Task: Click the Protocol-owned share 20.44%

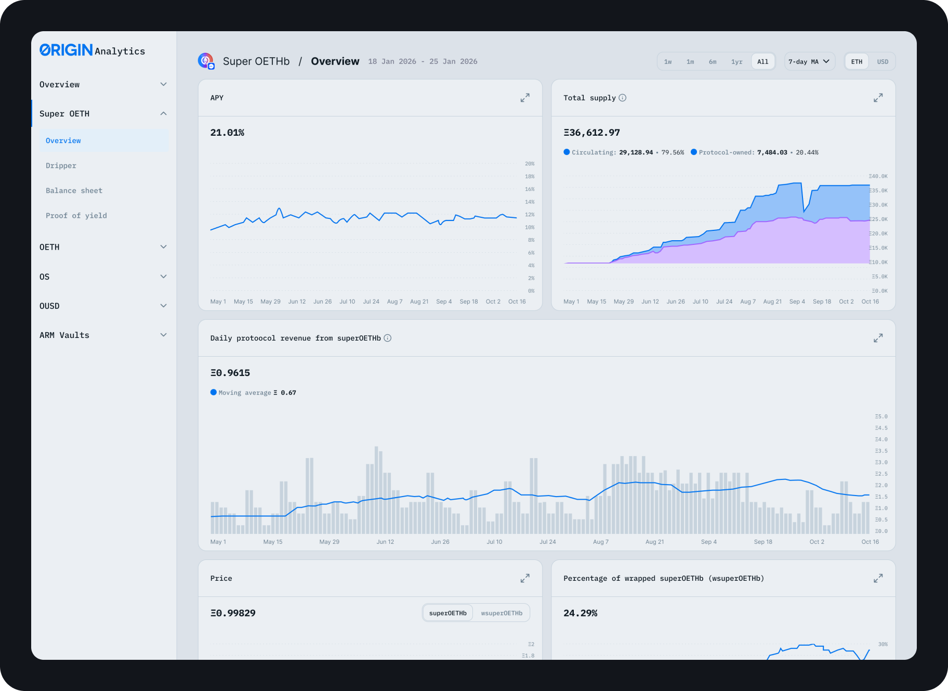Action: click(807, 152)
